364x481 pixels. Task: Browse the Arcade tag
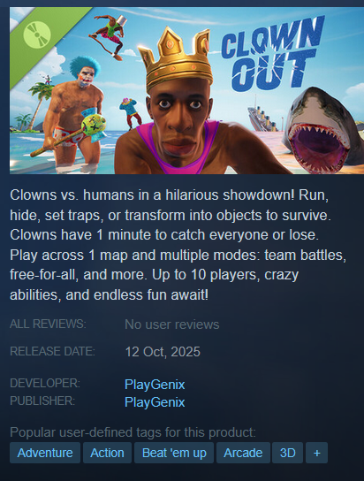[243, 453]
